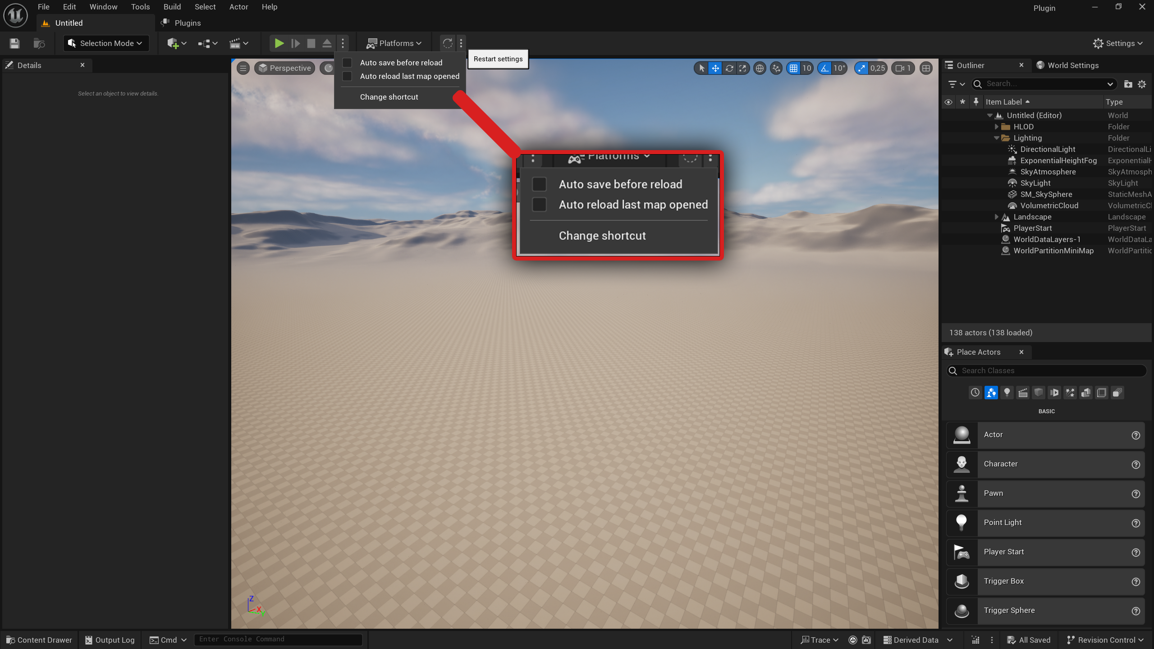Screen dimensions: 1154x649
Task: Toggle visibility of the DirectionalLight actor
Action: tap(949, 149)
